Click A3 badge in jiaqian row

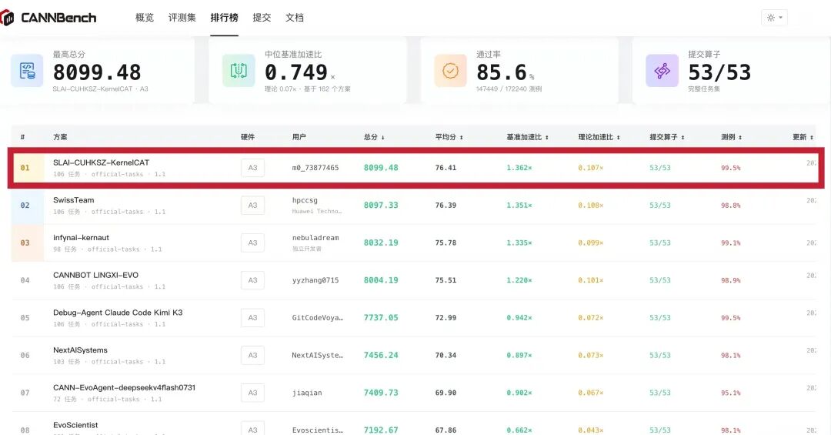click(x=253, y=393)
